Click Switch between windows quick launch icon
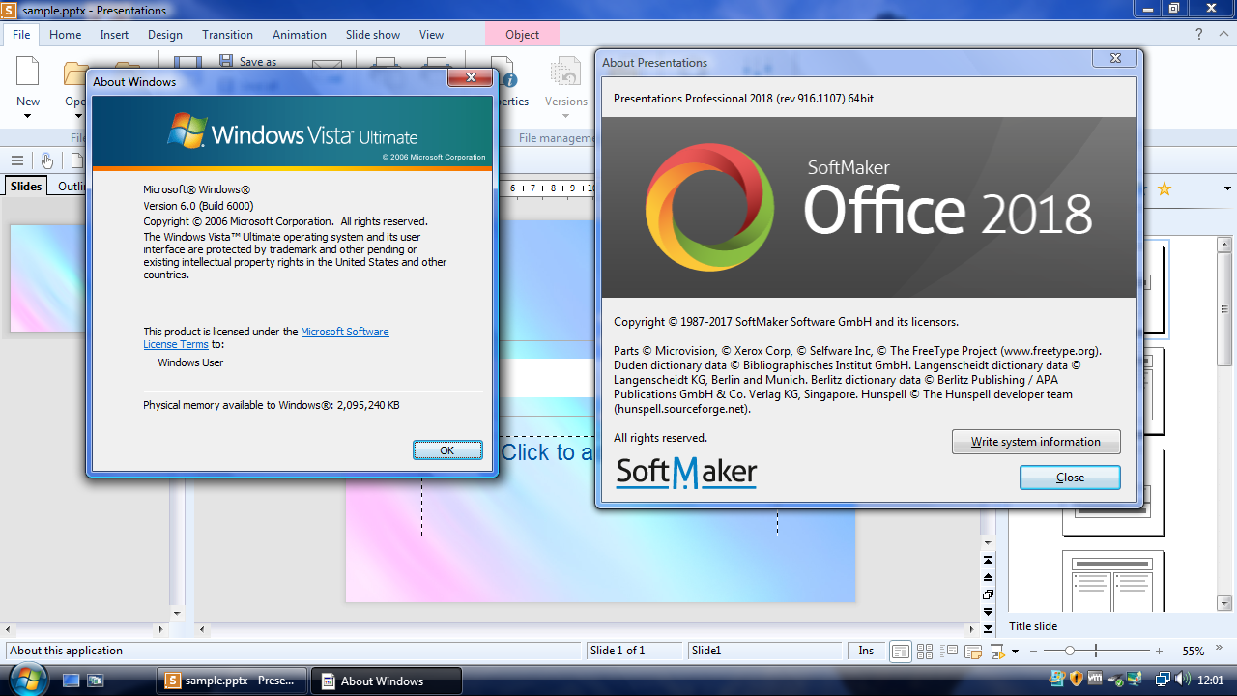This screenshot has width=1237, height=696. (x=95, y=681)
